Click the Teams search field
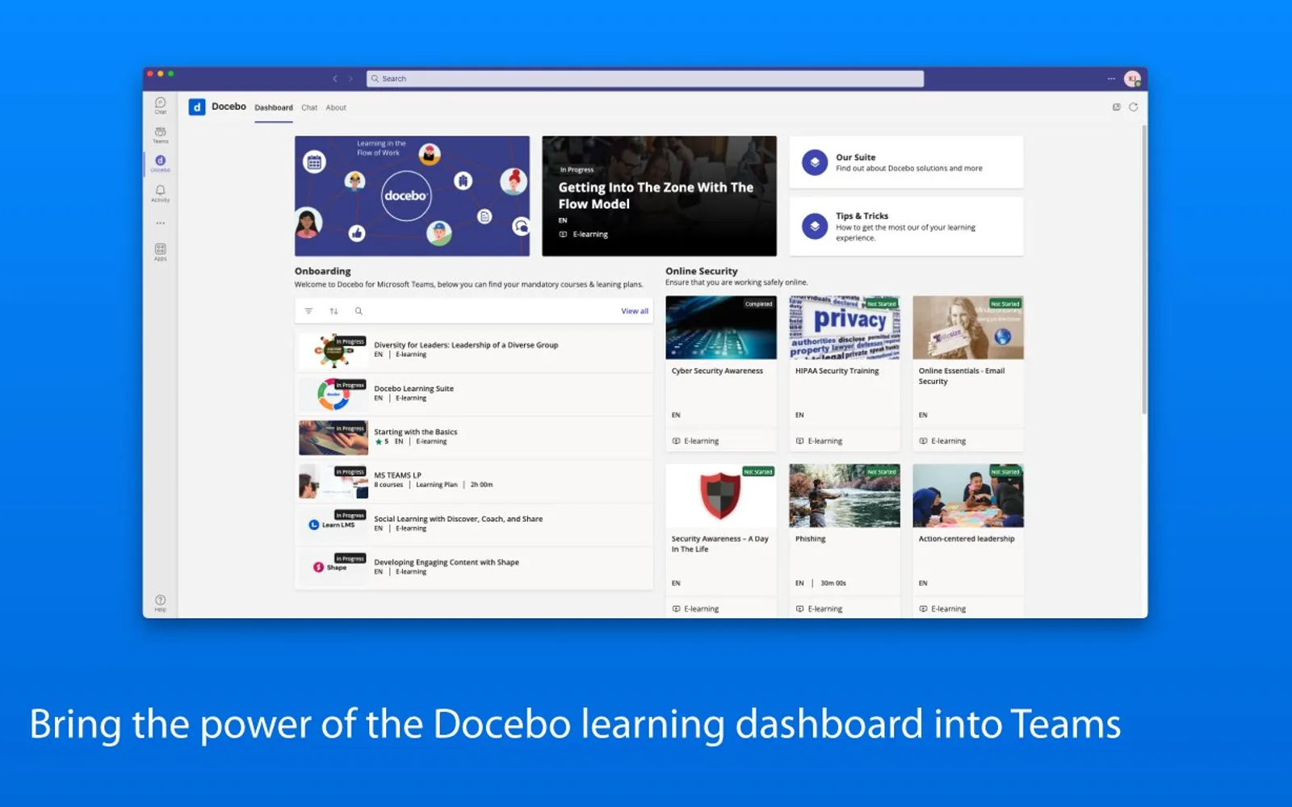Image resolution: width=1292 pixels, height=807 pixels. [x=645, y=78]
